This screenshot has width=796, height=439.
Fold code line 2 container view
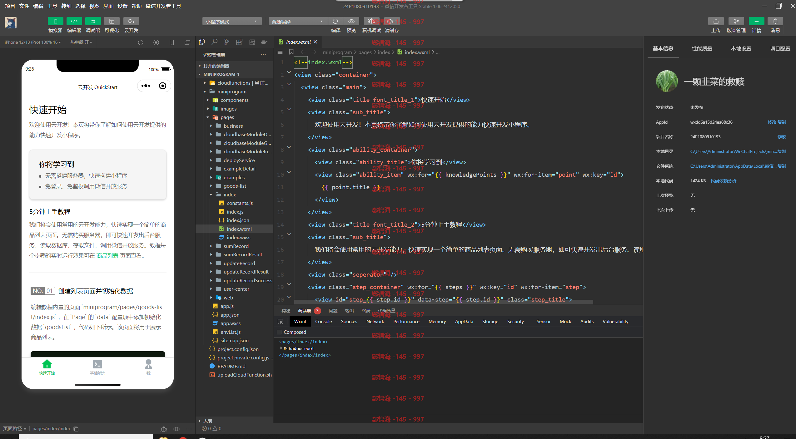289,72
